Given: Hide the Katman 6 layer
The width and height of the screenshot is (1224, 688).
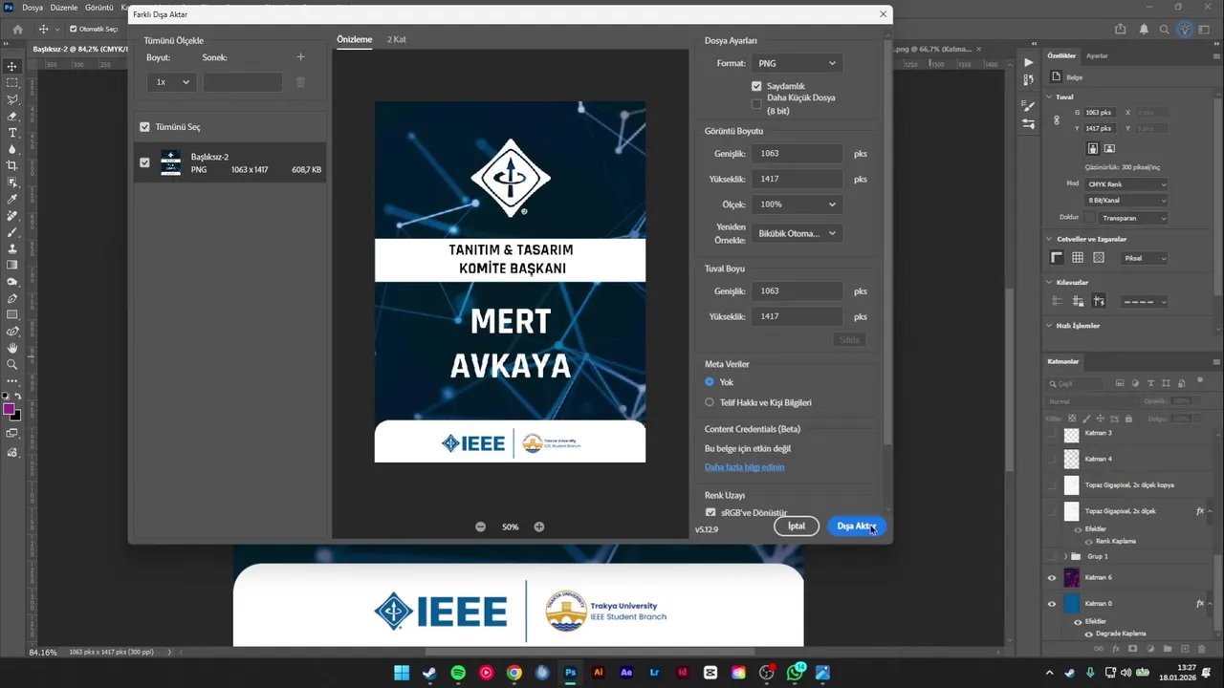Looking at the screenshot, I should click(1052, 577).
